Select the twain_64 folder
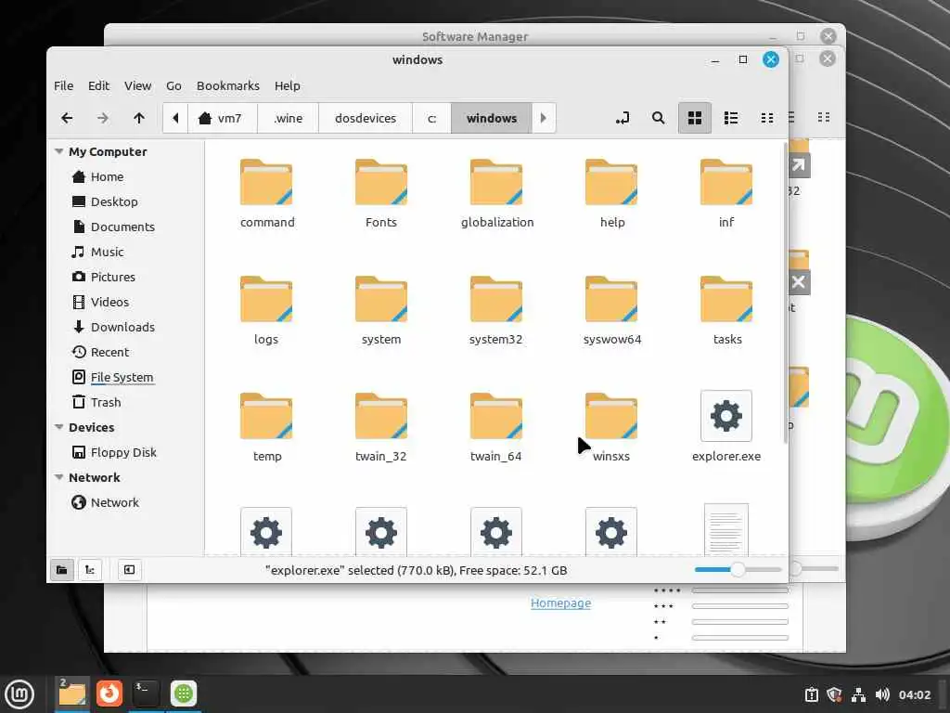This screenshot has height=713, width=950. click(496, 427)
